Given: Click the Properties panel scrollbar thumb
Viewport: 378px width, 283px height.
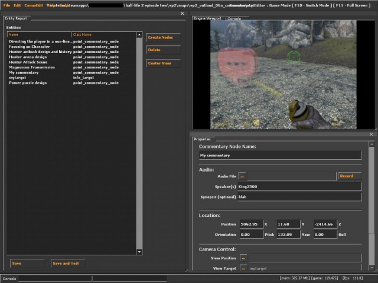Looking at the screenshot, I should (x=372, y=190).
